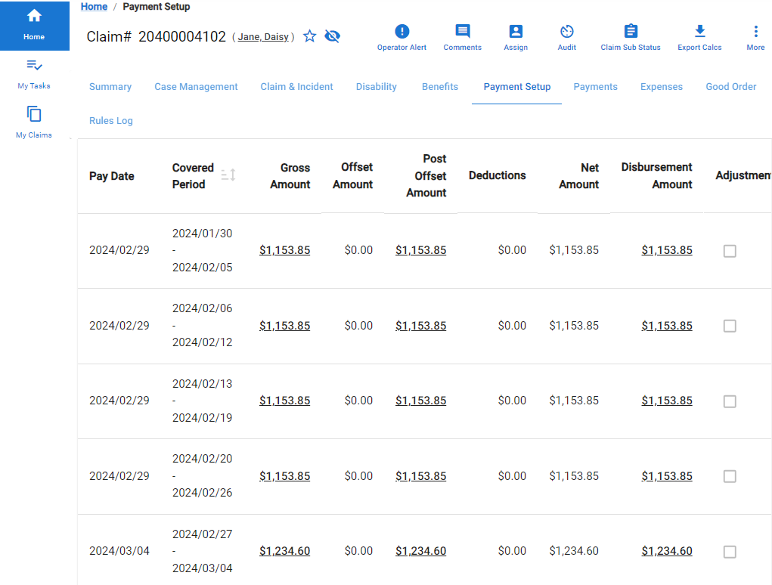Mark claim as favorite with star icon
This screenshot has height=585, width=772.
click(x=309, y=36)
